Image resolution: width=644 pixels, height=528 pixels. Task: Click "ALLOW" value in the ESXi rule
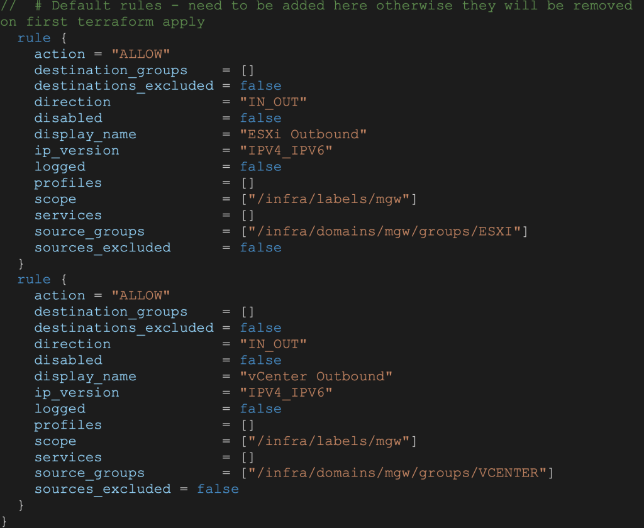tap(141, 54)
